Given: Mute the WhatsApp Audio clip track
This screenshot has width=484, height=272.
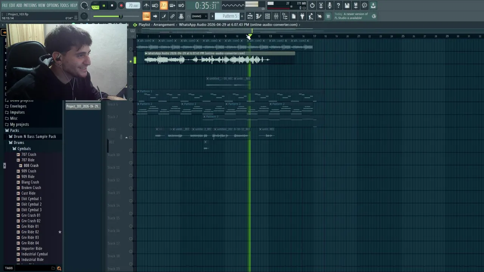Looking at the screenshot, I should coord(131,61).
